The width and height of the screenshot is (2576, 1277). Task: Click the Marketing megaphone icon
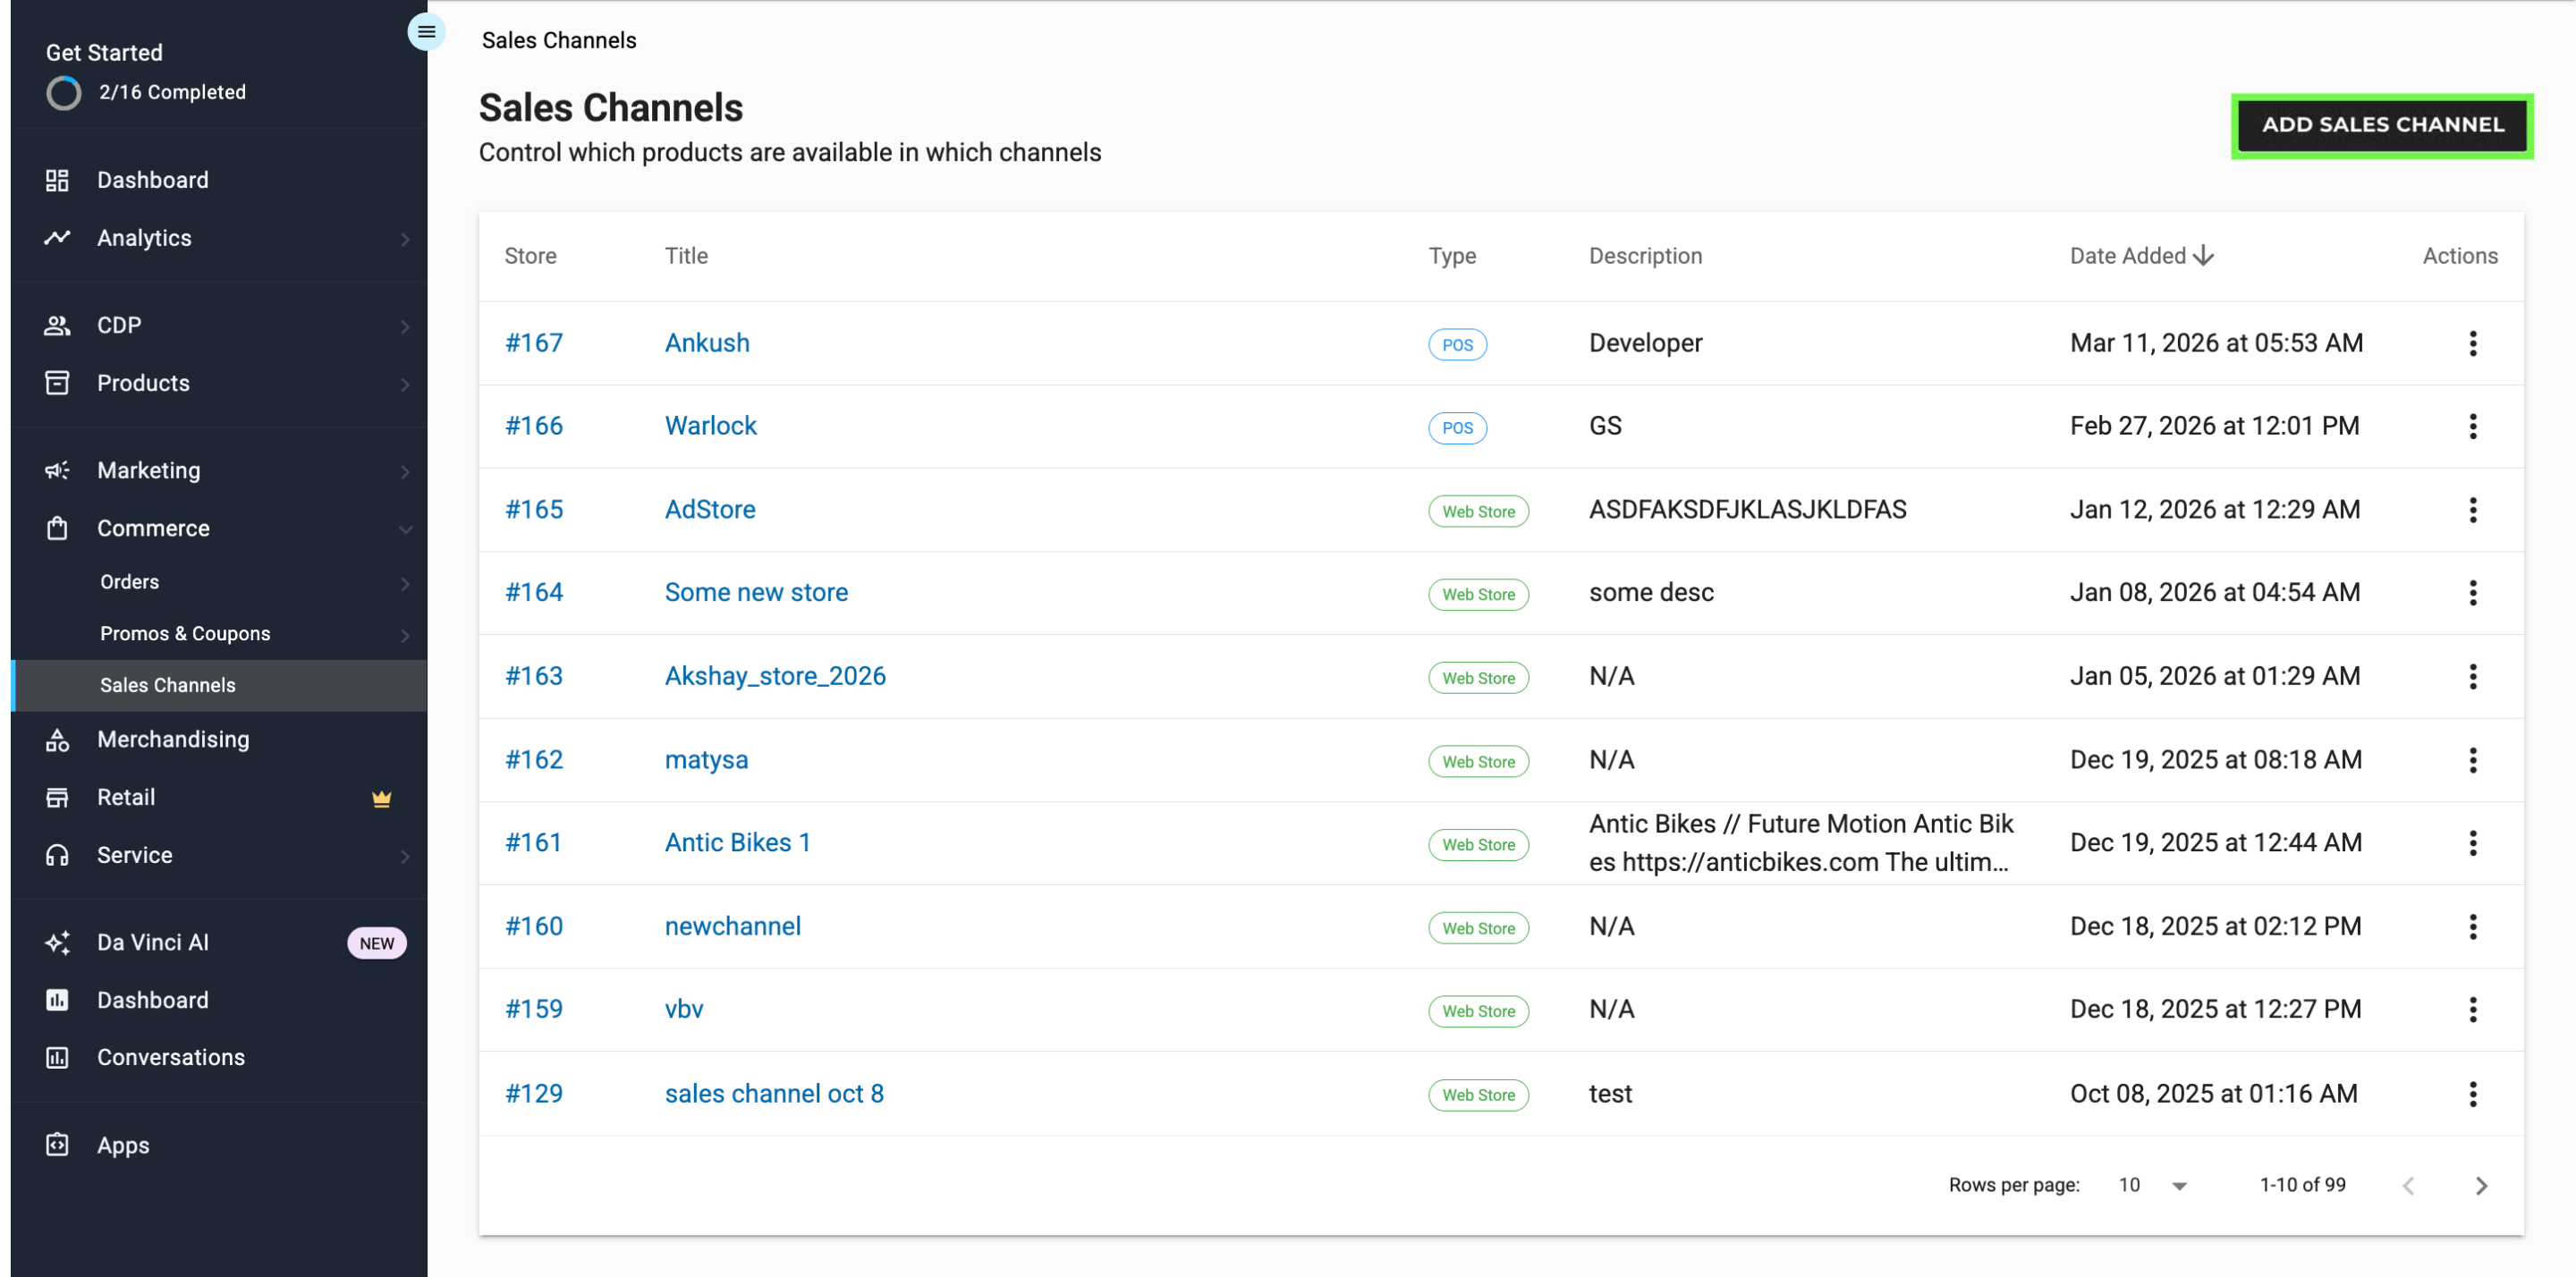click(x=57, y=470)
